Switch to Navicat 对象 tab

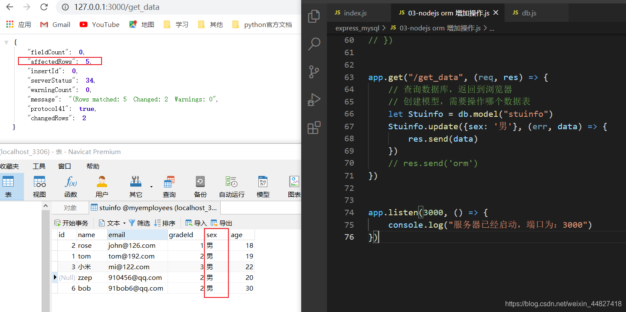(70, 208)
